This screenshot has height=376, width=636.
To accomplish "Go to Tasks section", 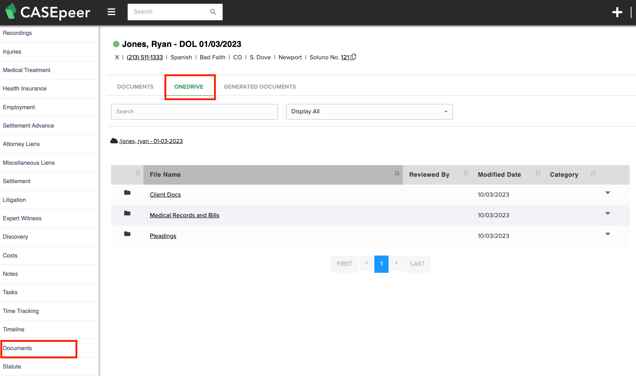I will [x=10, y=292].
